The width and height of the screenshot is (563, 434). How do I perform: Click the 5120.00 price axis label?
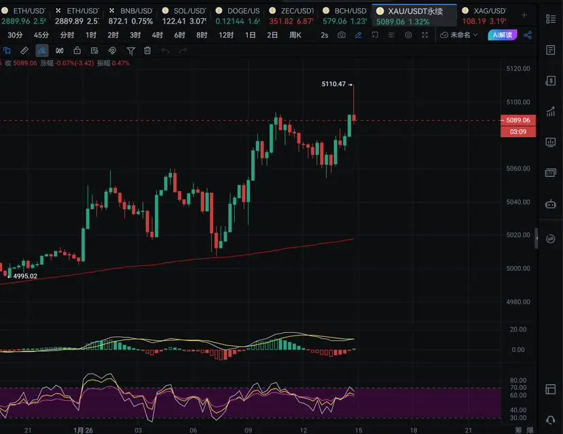click(x=518, y=69)
